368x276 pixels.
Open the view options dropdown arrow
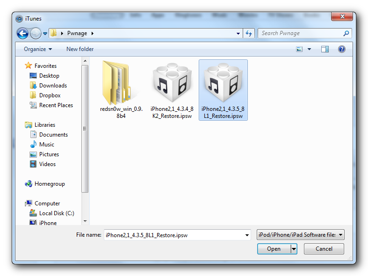(310, 49)
